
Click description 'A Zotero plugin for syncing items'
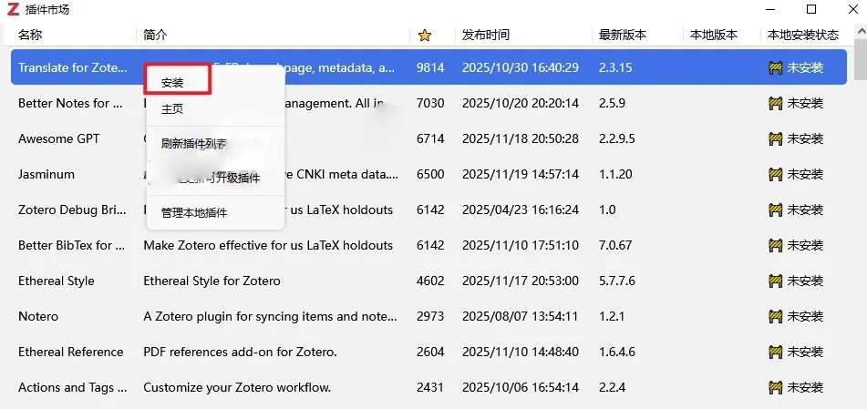pos(271,316)
